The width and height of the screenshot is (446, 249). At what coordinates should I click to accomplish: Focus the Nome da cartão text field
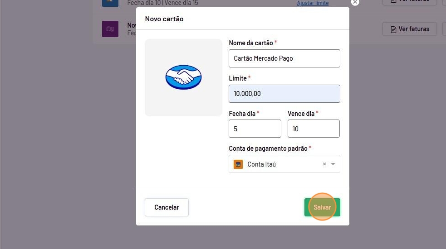(x=284, y=58)
